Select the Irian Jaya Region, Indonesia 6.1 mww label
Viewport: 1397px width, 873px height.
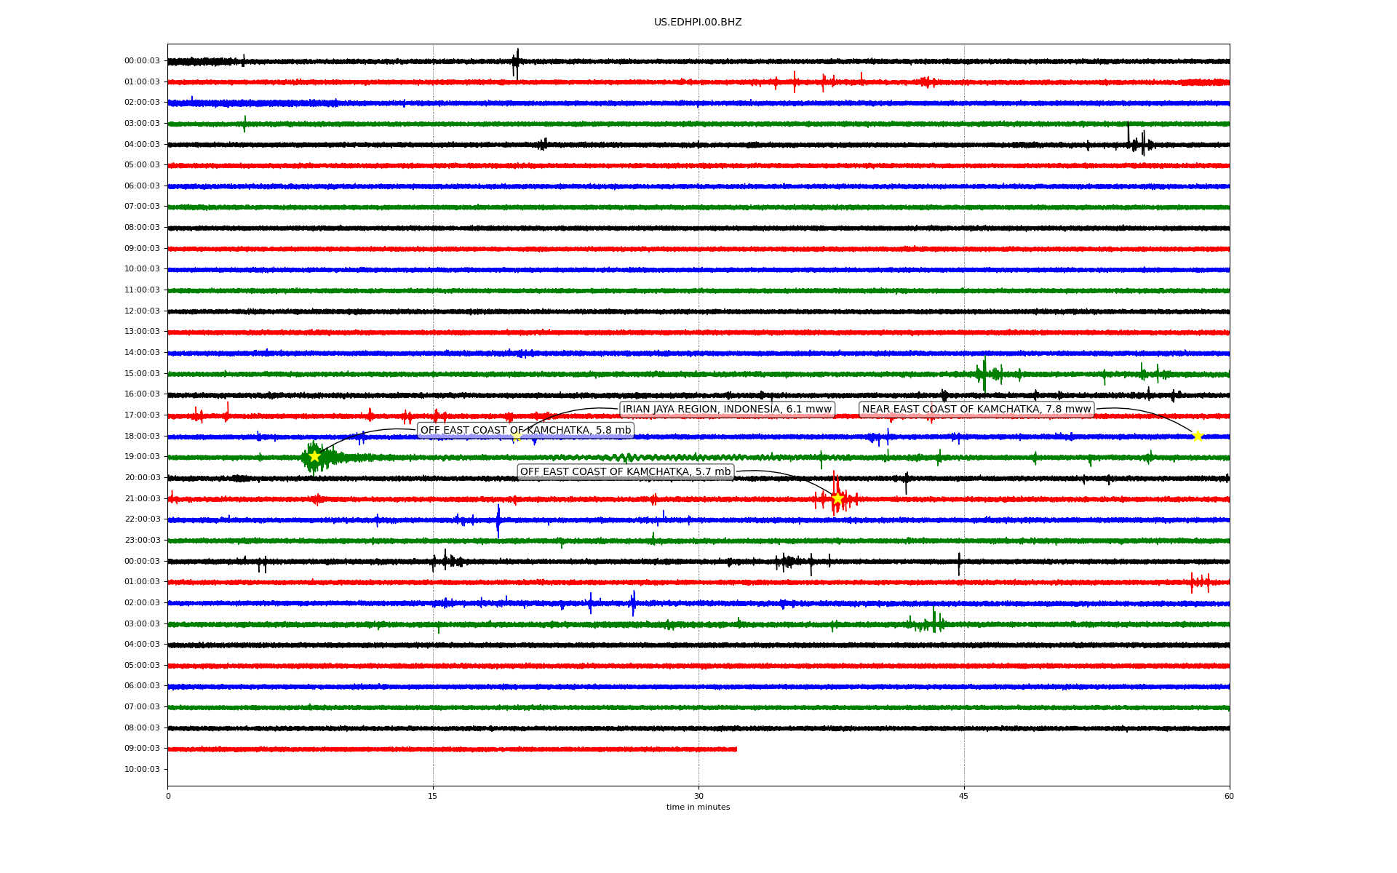pos(726,409)
